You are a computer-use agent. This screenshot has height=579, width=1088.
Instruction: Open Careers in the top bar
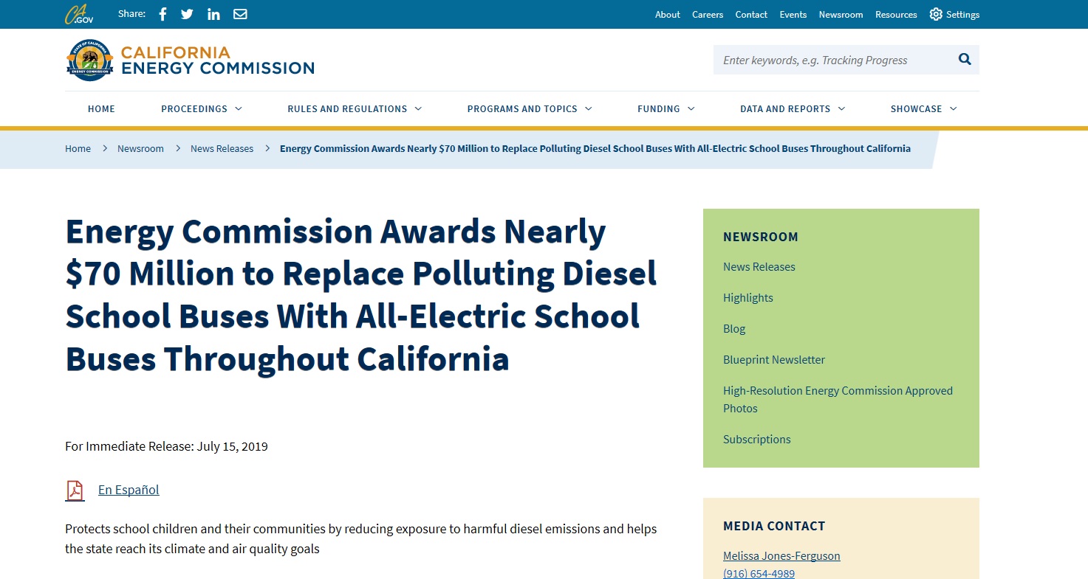point(708,14)
